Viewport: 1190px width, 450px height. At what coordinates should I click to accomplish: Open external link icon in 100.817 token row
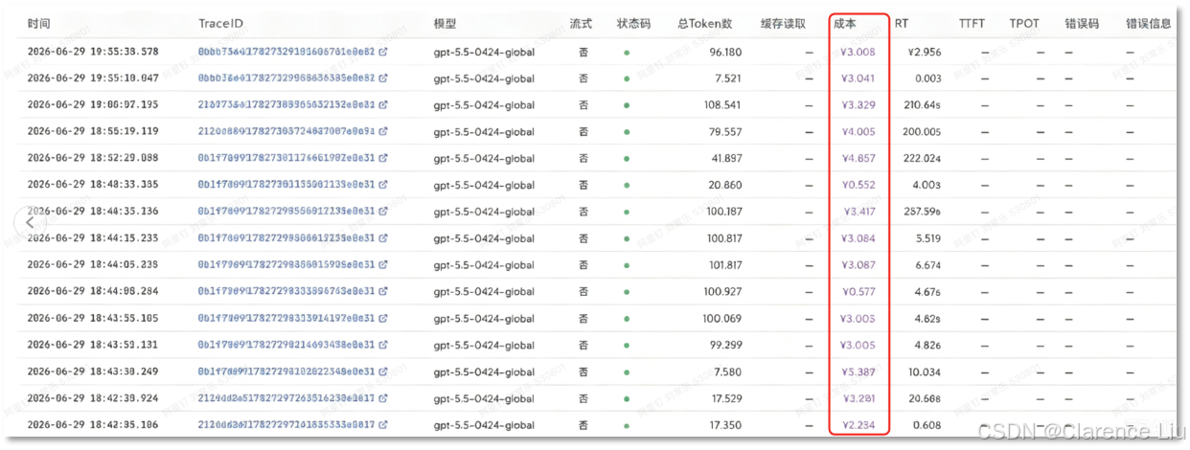(x=383, y=238)
